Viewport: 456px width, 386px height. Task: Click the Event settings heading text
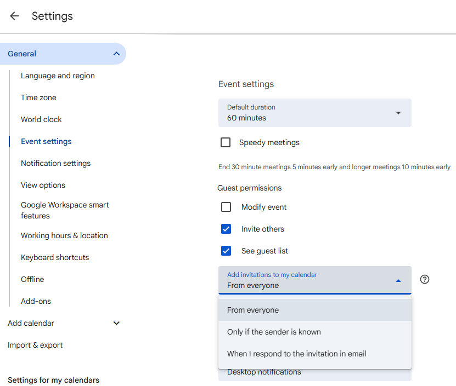click(246, 84)
